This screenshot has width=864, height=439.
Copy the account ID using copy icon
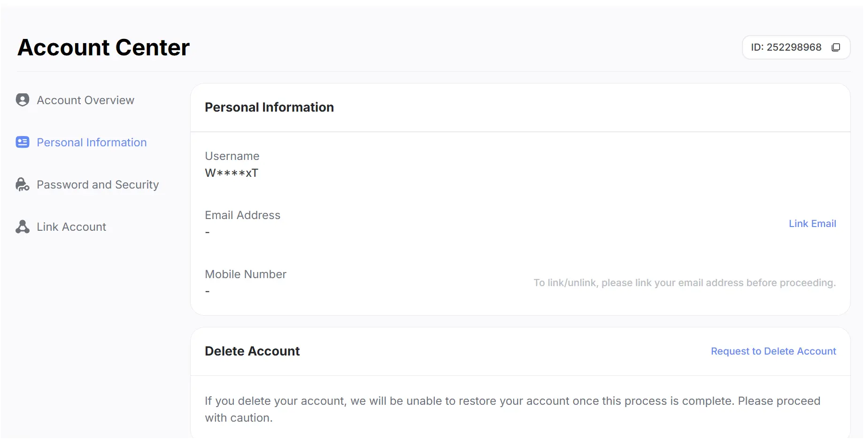[836, 47]
